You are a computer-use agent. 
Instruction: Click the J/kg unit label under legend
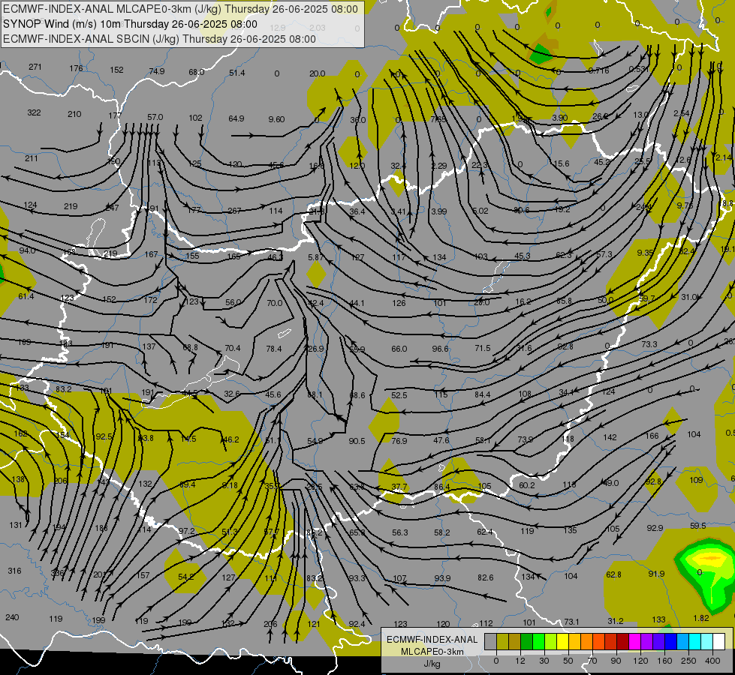click(x=432, y=664)
